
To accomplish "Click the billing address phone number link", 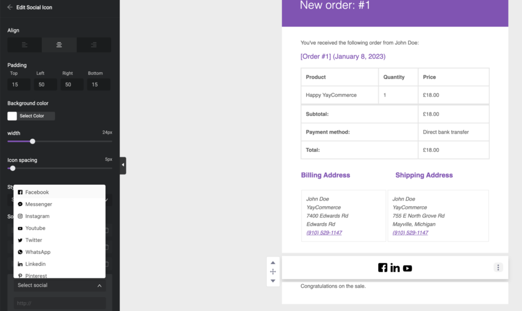I will 324,233.
